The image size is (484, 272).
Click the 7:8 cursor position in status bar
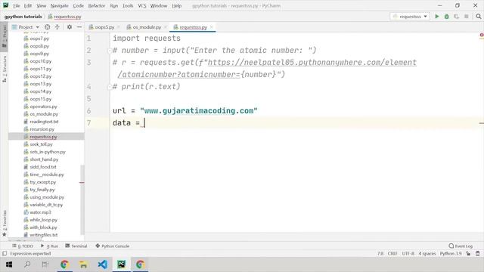pyautogui.click(x=380, y=254)
